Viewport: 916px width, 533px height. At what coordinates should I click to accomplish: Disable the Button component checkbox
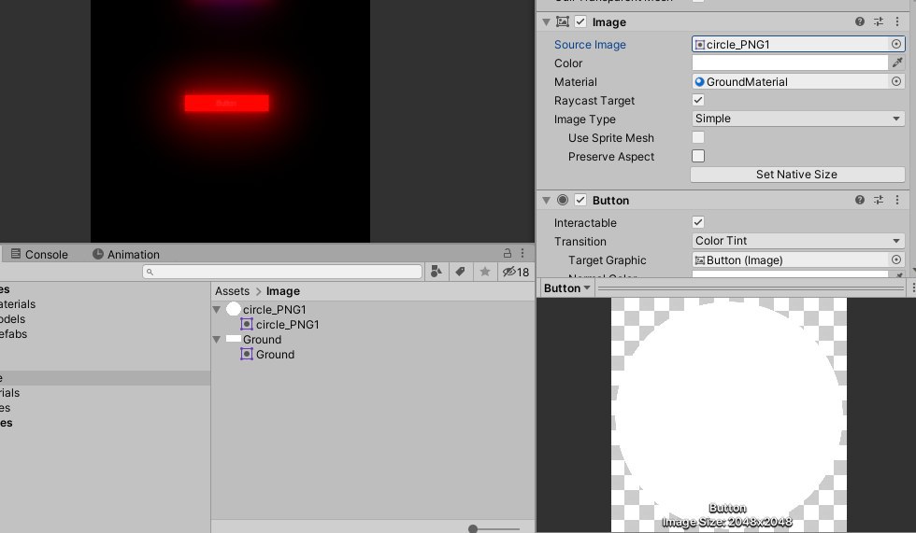coord(580,200)
